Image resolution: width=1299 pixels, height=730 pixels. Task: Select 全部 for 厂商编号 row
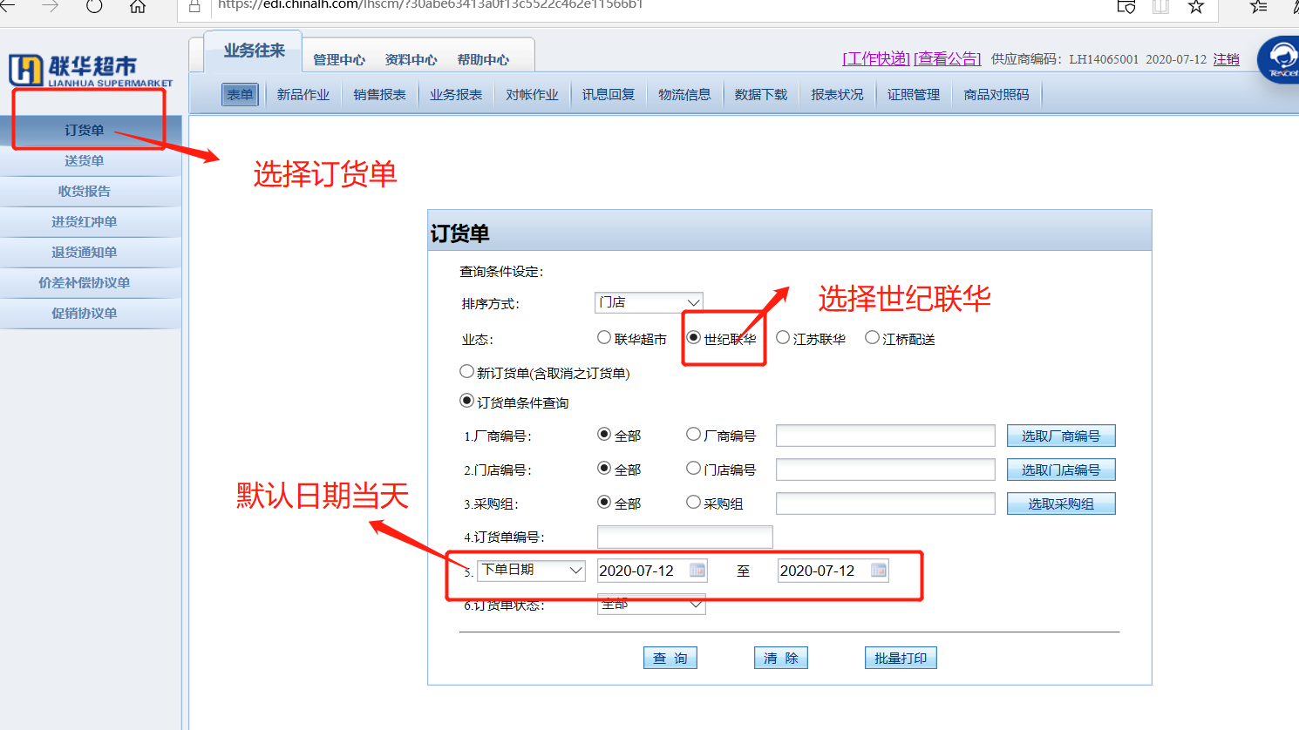click(x=604, y=434)
